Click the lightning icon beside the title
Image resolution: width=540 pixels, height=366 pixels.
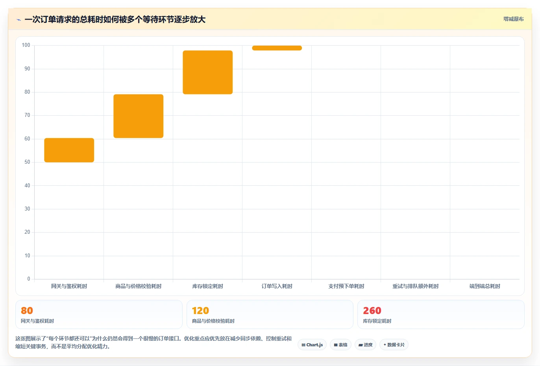click(x=18, y=20)
